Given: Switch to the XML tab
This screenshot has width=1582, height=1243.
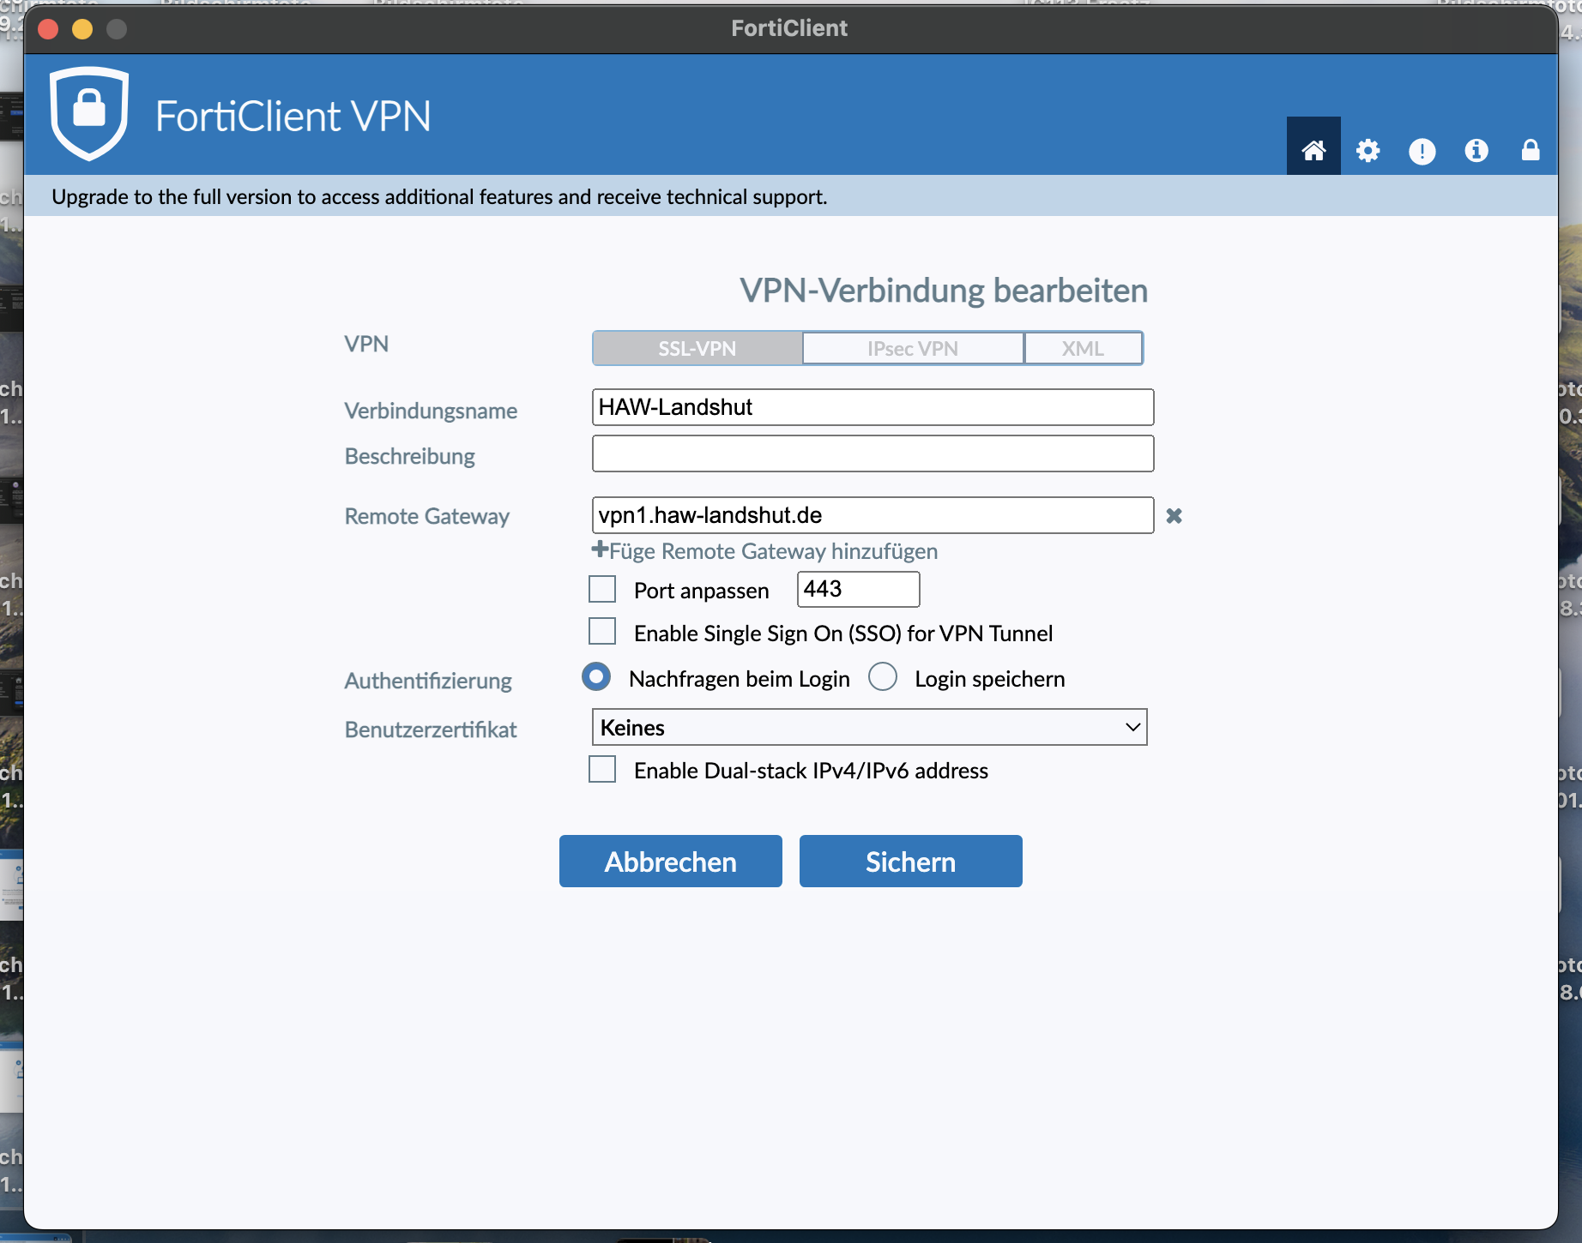Looking at the screenshot, I should click(x=1083, y=348).
